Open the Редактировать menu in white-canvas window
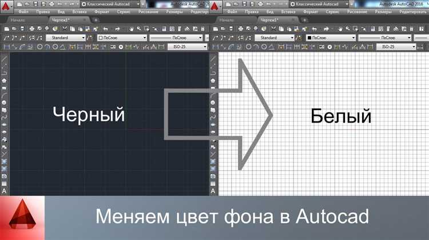Viewport: 429px width, 240px height. (414, 12)
